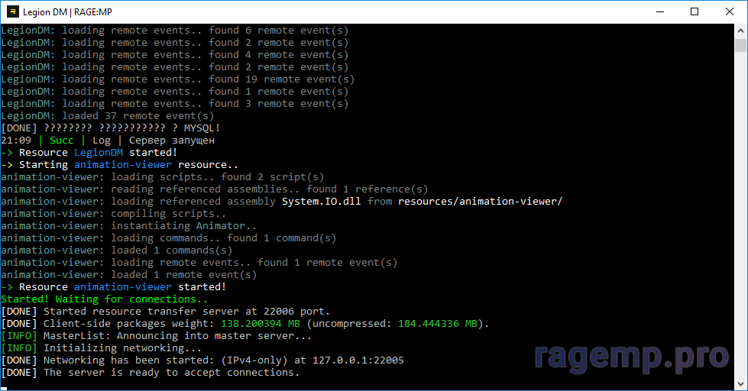Click the '21:09' timestamp
Image resolution: width=748 pixels, height=391 pixels.
tap(16, 141)
